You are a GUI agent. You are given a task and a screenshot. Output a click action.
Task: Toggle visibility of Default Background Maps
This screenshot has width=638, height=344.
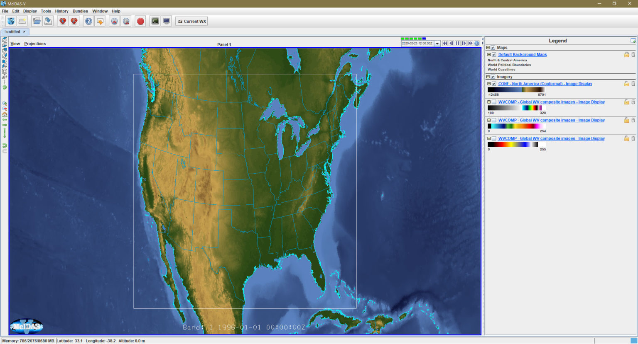pos(493,54)
